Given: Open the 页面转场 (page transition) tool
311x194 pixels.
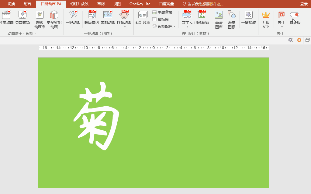Looking at the screenshot, I should [x=22, y=19].
